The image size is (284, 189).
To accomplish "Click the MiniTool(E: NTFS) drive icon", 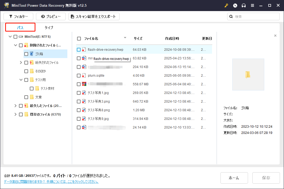I will 21,36.
